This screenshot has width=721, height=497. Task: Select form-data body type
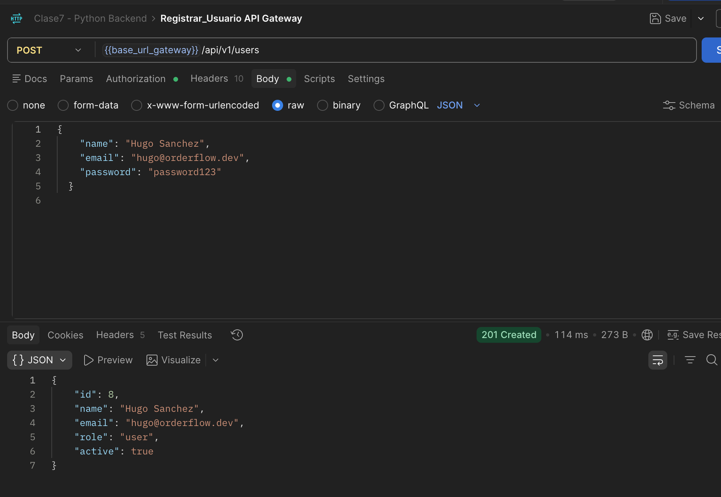(88, 105)
